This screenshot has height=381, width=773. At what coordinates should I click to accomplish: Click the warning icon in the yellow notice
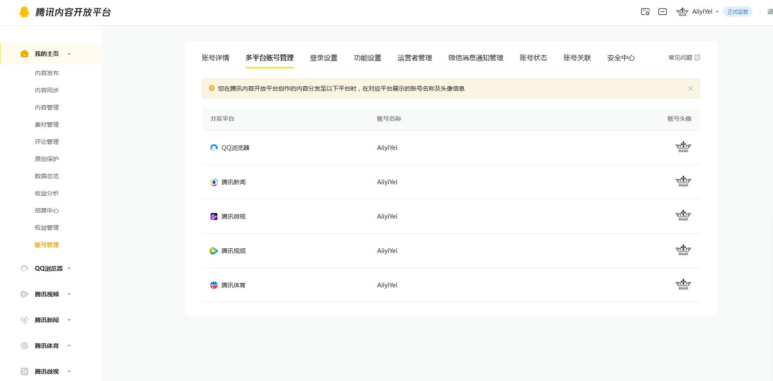pos(212,88)
